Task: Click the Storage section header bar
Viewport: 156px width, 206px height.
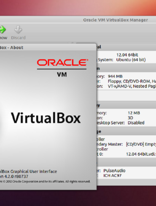Action: pos(126,132)
